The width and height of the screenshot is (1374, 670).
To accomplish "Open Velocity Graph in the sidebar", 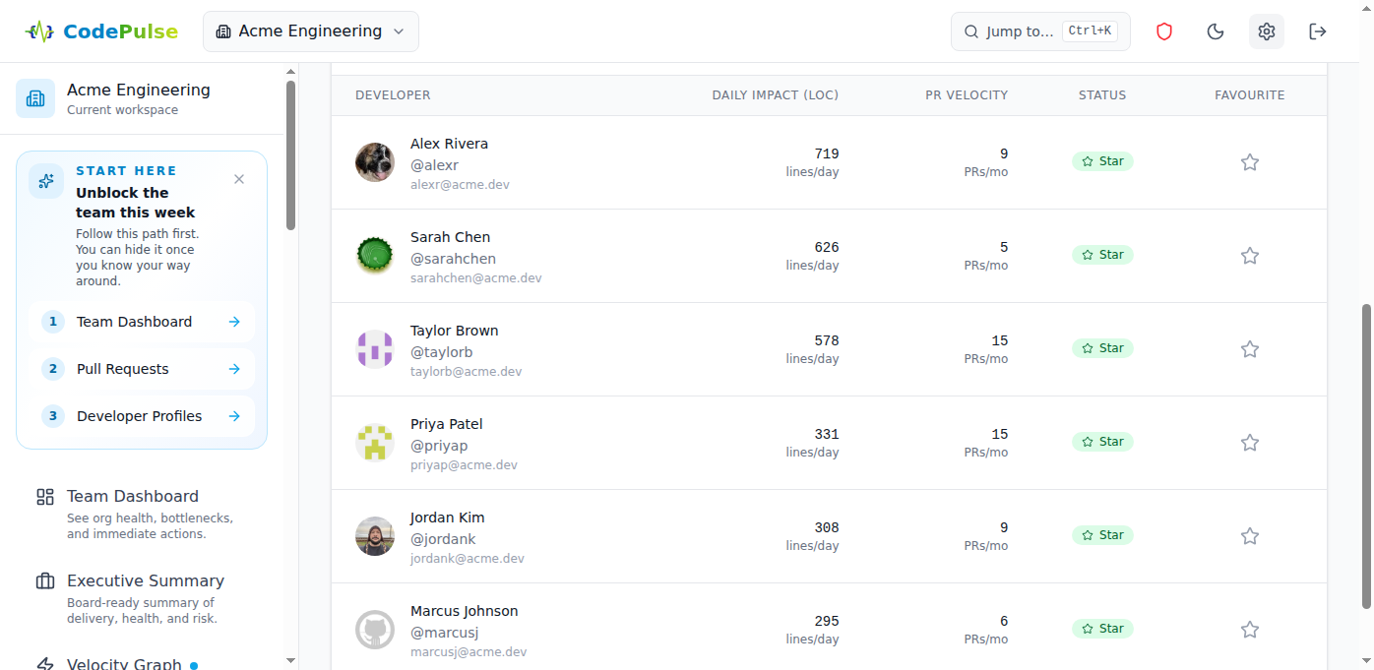I will 124,664.
